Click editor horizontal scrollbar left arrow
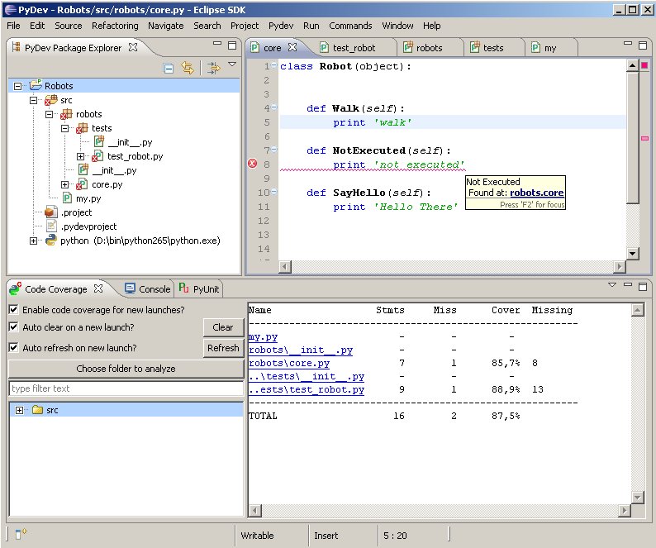The image size is (656, 548). [x=285, y=266]
